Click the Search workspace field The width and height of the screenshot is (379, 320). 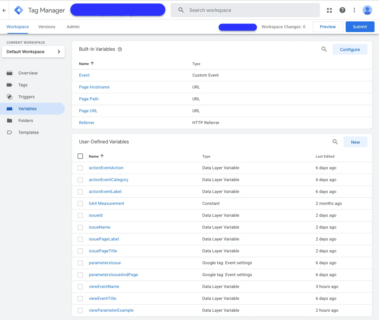click(245, 10)
